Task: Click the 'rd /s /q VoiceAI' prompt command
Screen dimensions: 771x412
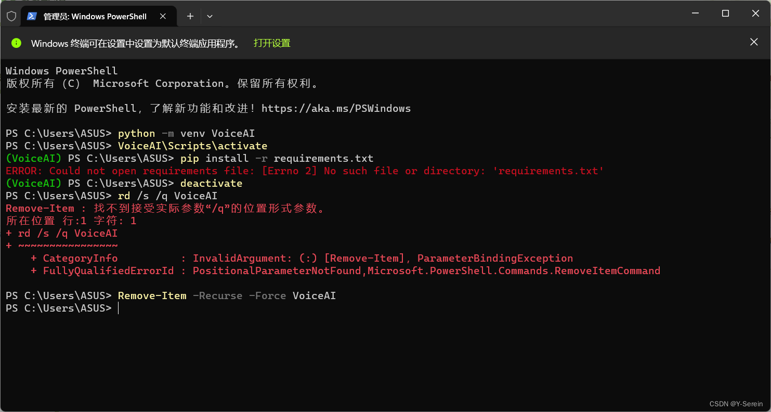Action: point(167,196)
